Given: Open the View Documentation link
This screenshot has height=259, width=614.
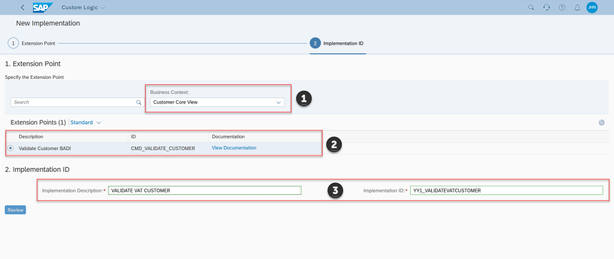Looking at the screenshot, I should point(234,148).
